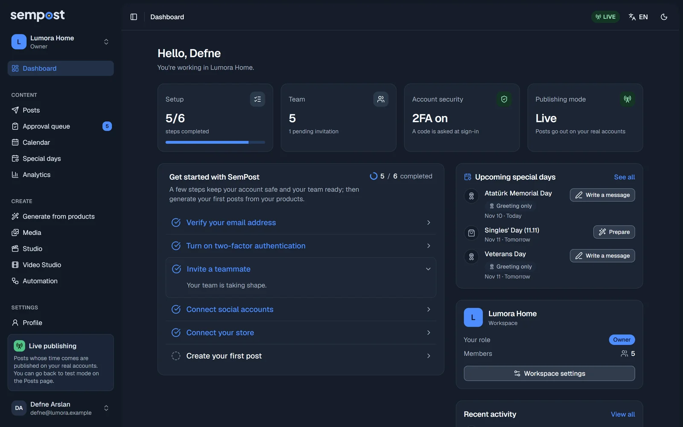Open the Lumora Home workspace switcher
This screenshot has height=427, width=683.
(61, 42)
